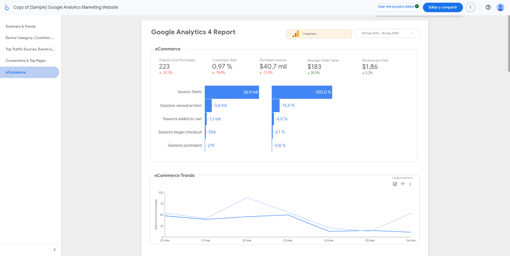Click the Session Starts row label
The height and width of the screenshot is (256, 510).
[x=190, y=92]
